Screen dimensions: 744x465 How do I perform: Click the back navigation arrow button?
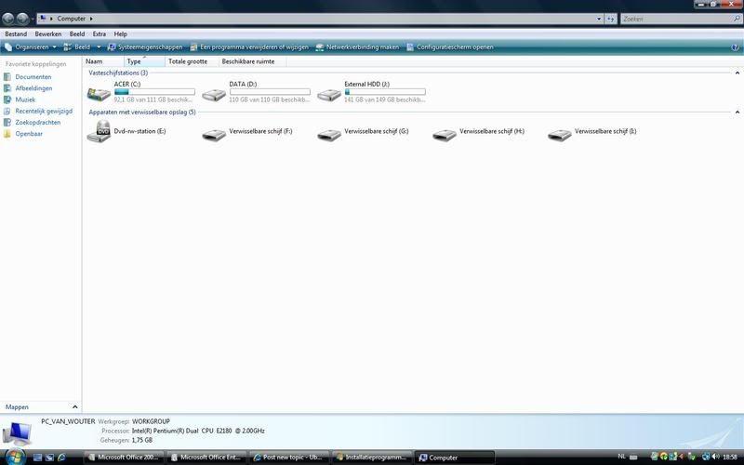(x=9, y=18)
